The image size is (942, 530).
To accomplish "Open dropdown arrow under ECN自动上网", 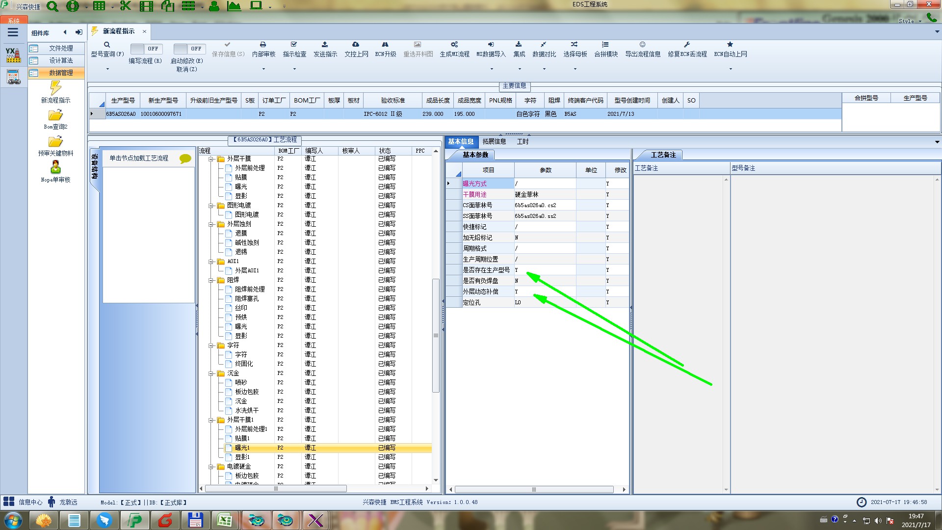I will click(731, 69).
